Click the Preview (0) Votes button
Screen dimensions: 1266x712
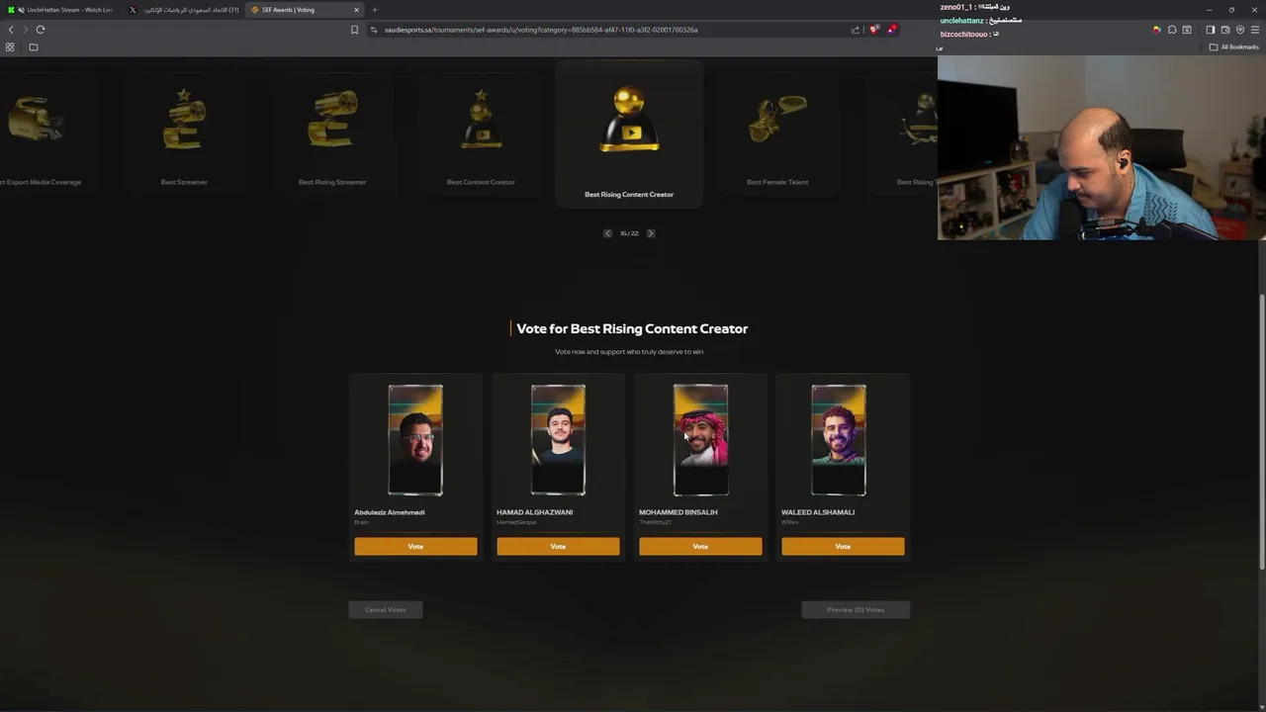[x=856, y=610]
